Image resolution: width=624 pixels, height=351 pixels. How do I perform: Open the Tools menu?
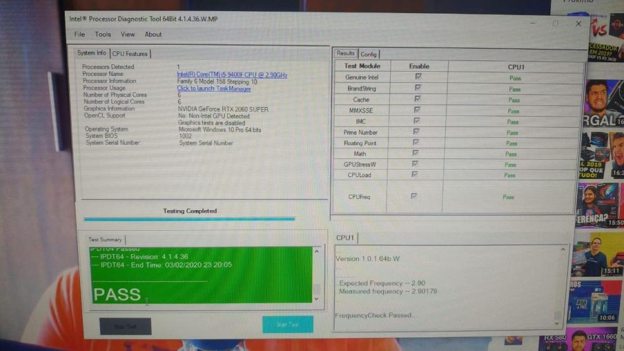coord(103,34)
